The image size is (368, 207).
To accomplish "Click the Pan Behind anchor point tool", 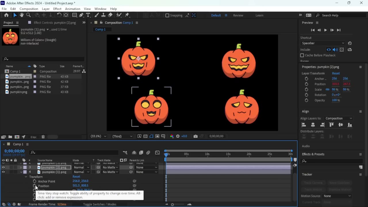I will (x=66, y=15).
